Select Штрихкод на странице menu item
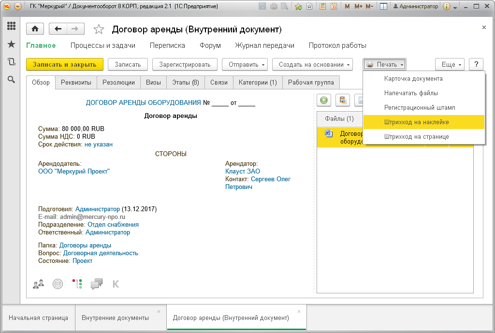495x333 pixels. tap(424, 137)
